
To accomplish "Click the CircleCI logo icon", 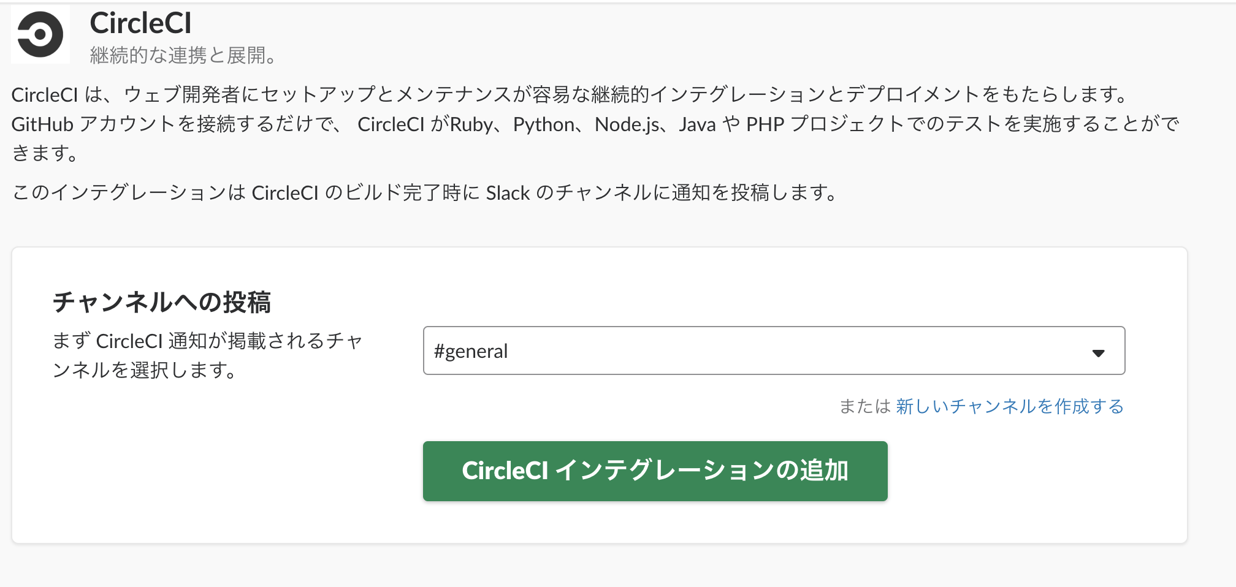I will [40, 34].
